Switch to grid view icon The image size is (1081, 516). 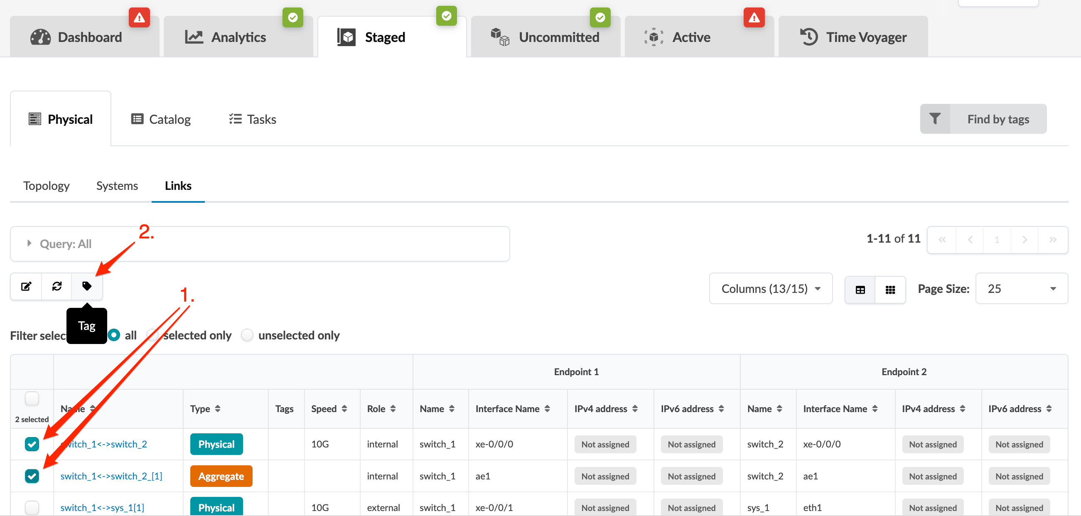pos(890,290)
